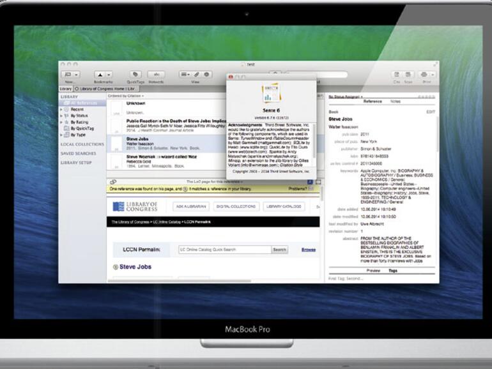The height and width of the screenshot is (369, 492).
Task: Set the rating using the stars in reference pane
Action: pyautogui.click(x=426, y=97)
